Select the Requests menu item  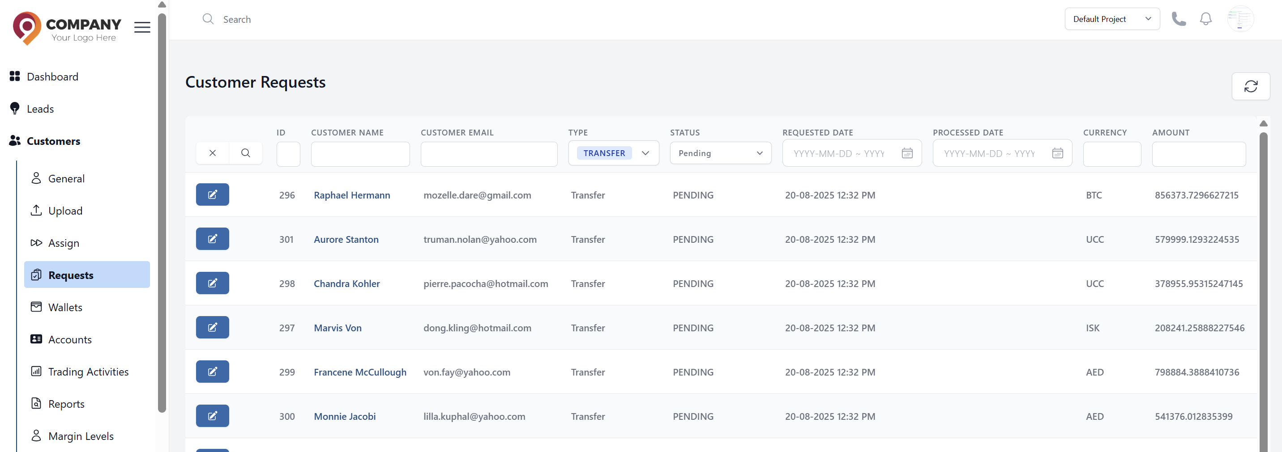[86, 275]
